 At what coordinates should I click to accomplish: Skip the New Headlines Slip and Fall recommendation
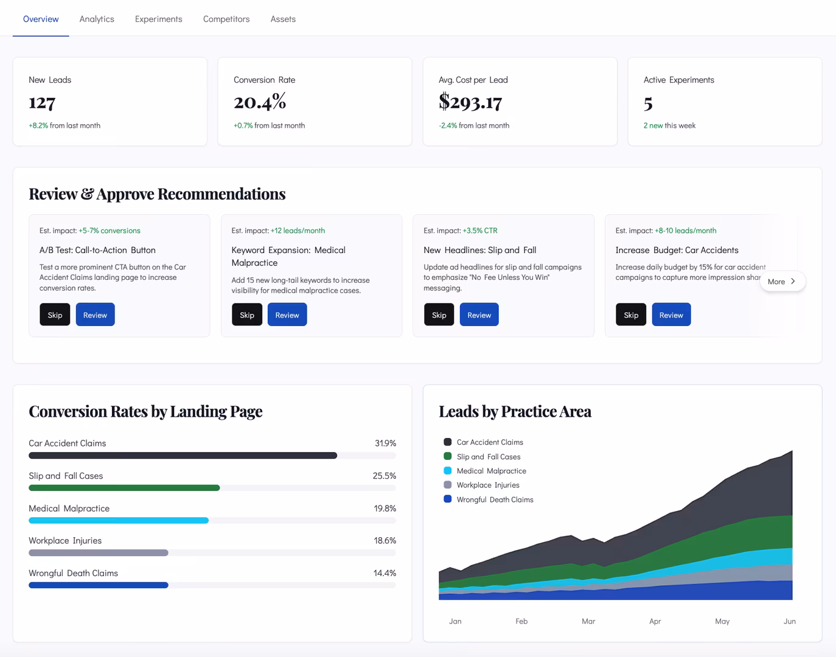[x=439, y=315]
